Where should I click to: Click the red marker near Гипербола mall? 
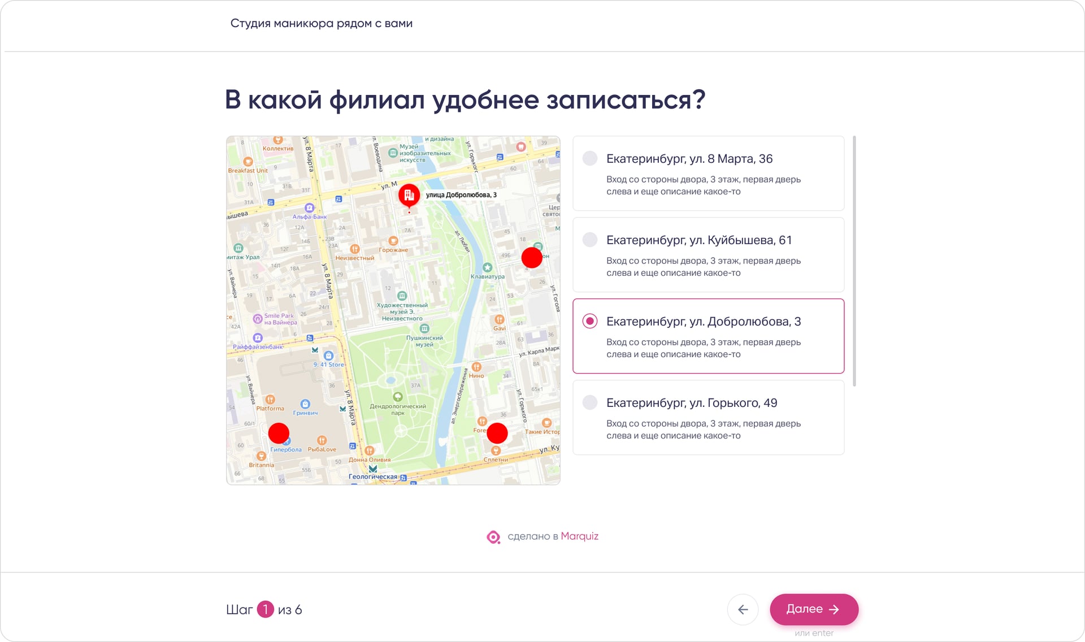pos(279,433)
